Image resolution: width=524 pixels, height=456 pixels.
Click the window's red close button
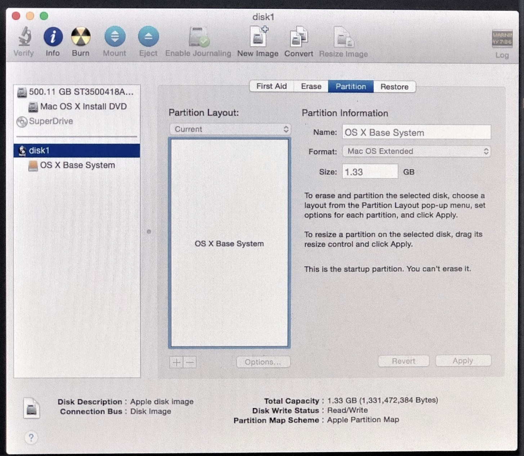pyautogui.click(x=16, y=16)
